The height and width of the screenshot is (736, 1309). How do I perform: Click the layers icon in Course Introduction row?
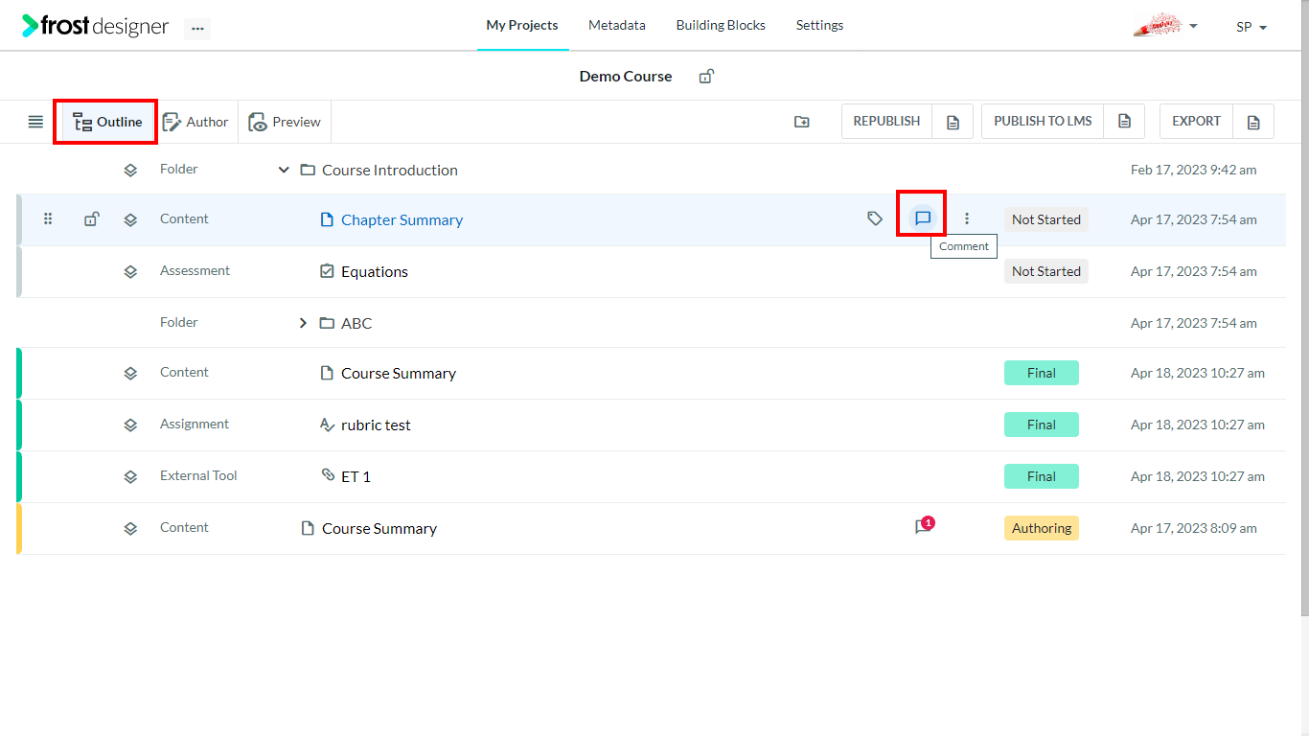tap(130, 171)
